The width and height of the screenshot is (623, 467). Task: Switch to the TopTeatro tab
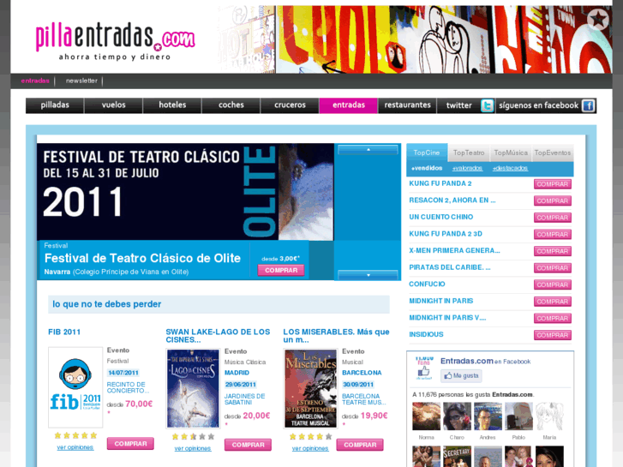(469, 153)
